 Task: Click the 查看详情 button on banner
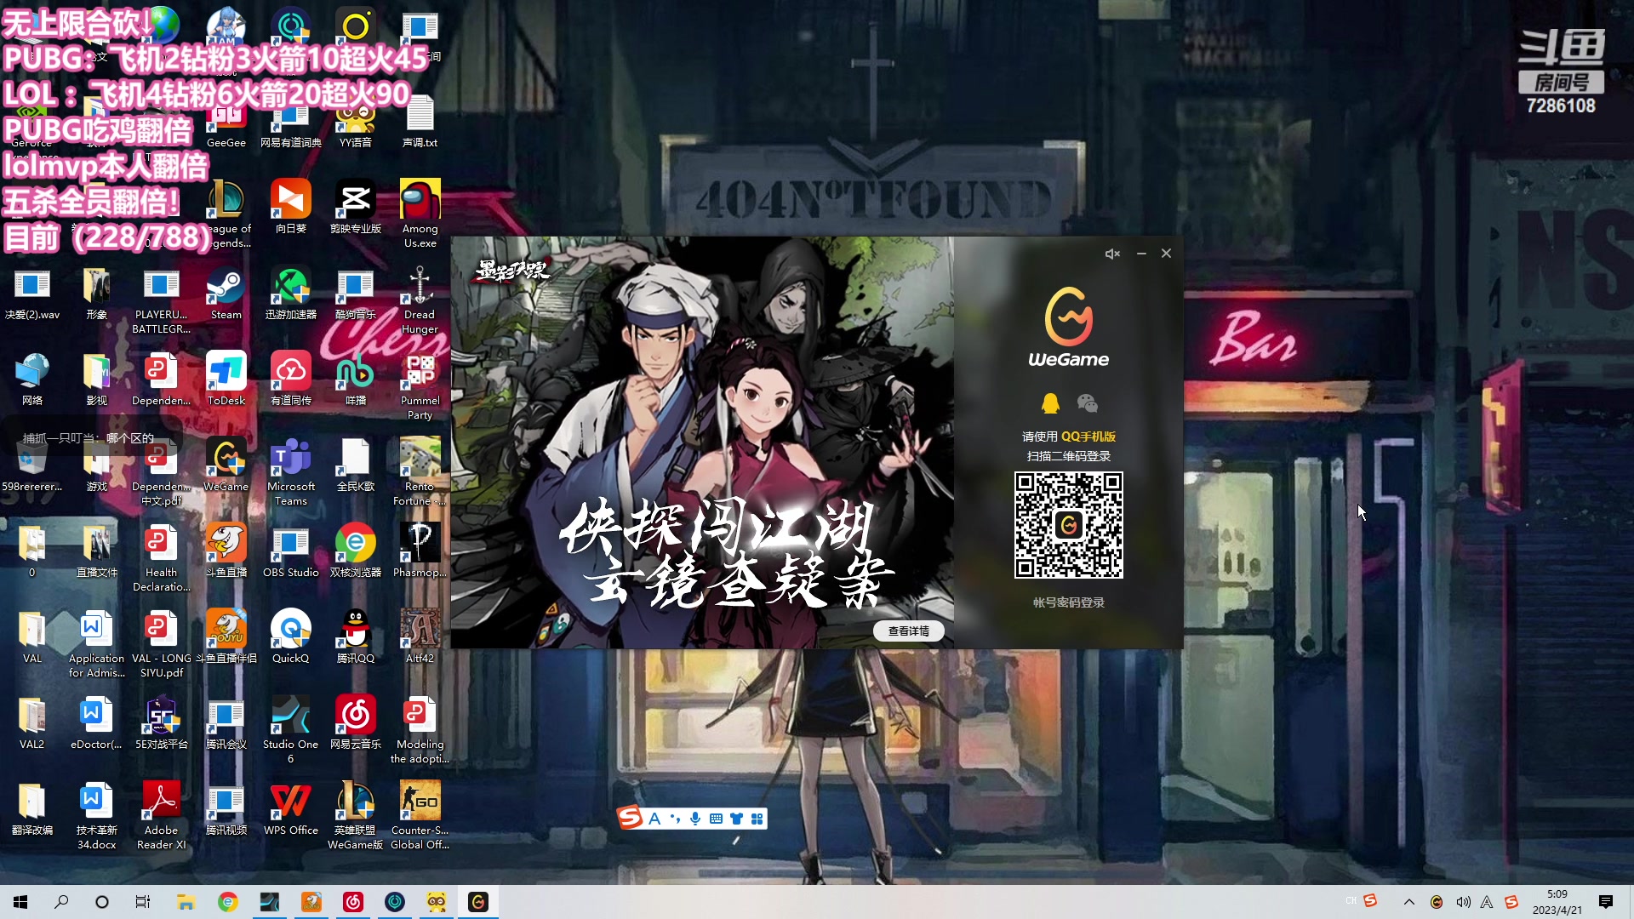click(908, 631)
